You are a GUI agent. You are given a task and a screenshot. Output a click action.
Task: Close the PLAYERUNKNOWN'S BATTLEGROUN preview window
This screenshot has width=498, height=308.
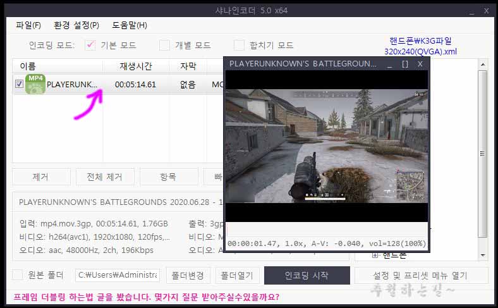click(x=420, y=65)
